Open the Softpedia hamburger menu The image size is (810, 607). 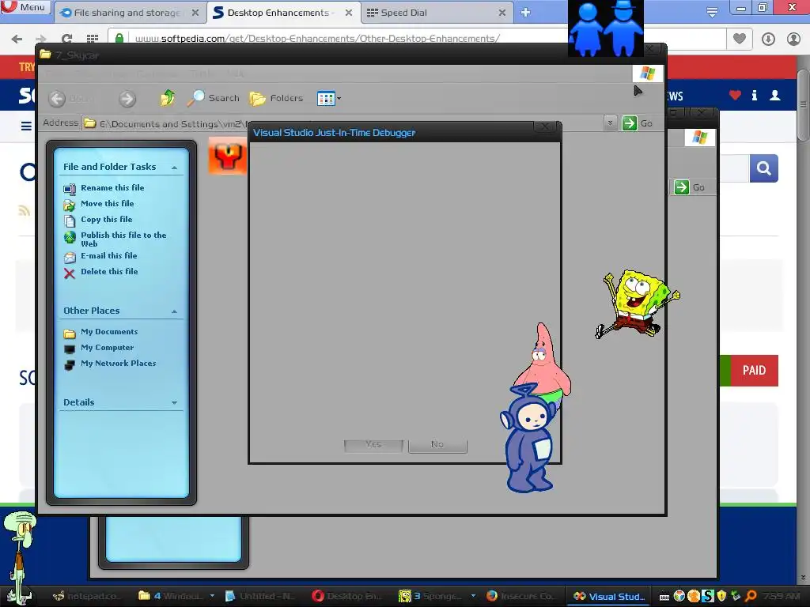[x=26, y=126]
